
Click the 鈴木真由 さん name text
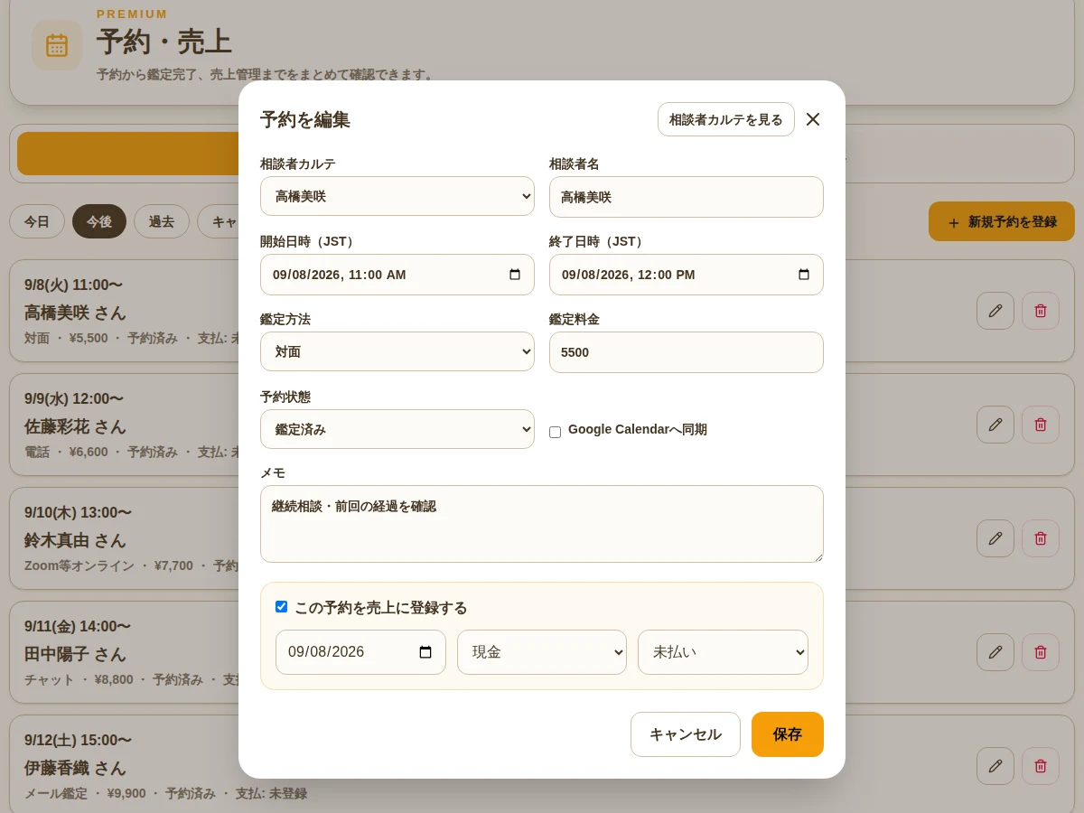pyautogui.click(x=75, y=540)
